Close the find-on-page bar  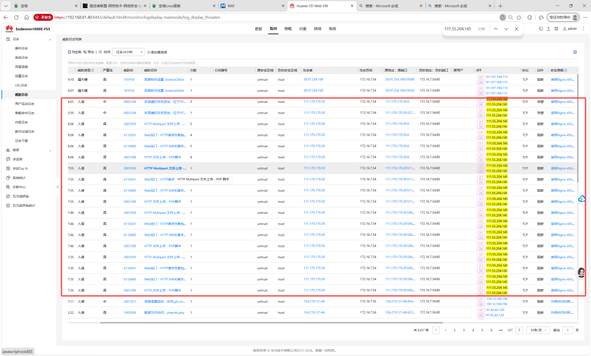tap(517, 29)
